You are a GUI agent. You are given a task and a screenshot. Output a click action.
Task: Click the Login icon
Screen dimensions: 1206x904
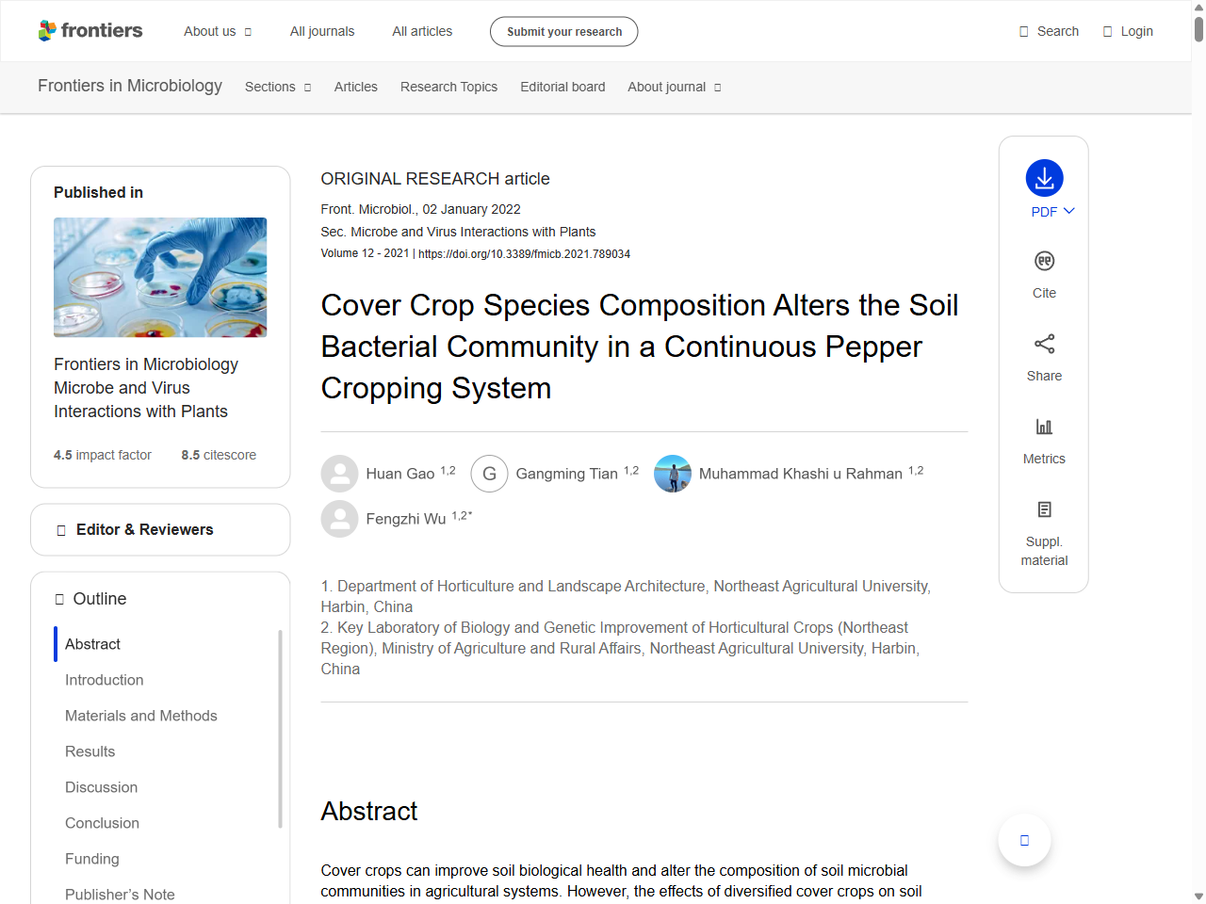click(1127, 31)
